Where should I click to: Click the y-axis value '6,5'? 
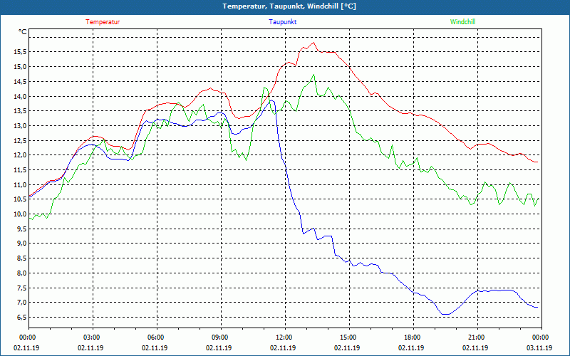(x=21, y=317)
